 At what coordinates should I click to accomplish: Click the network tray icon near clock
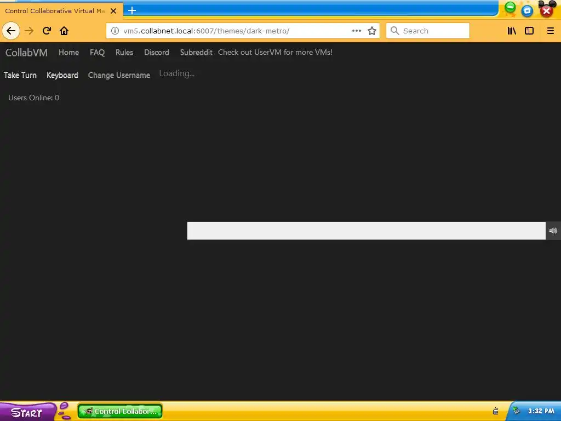click(x=516, y=411)
